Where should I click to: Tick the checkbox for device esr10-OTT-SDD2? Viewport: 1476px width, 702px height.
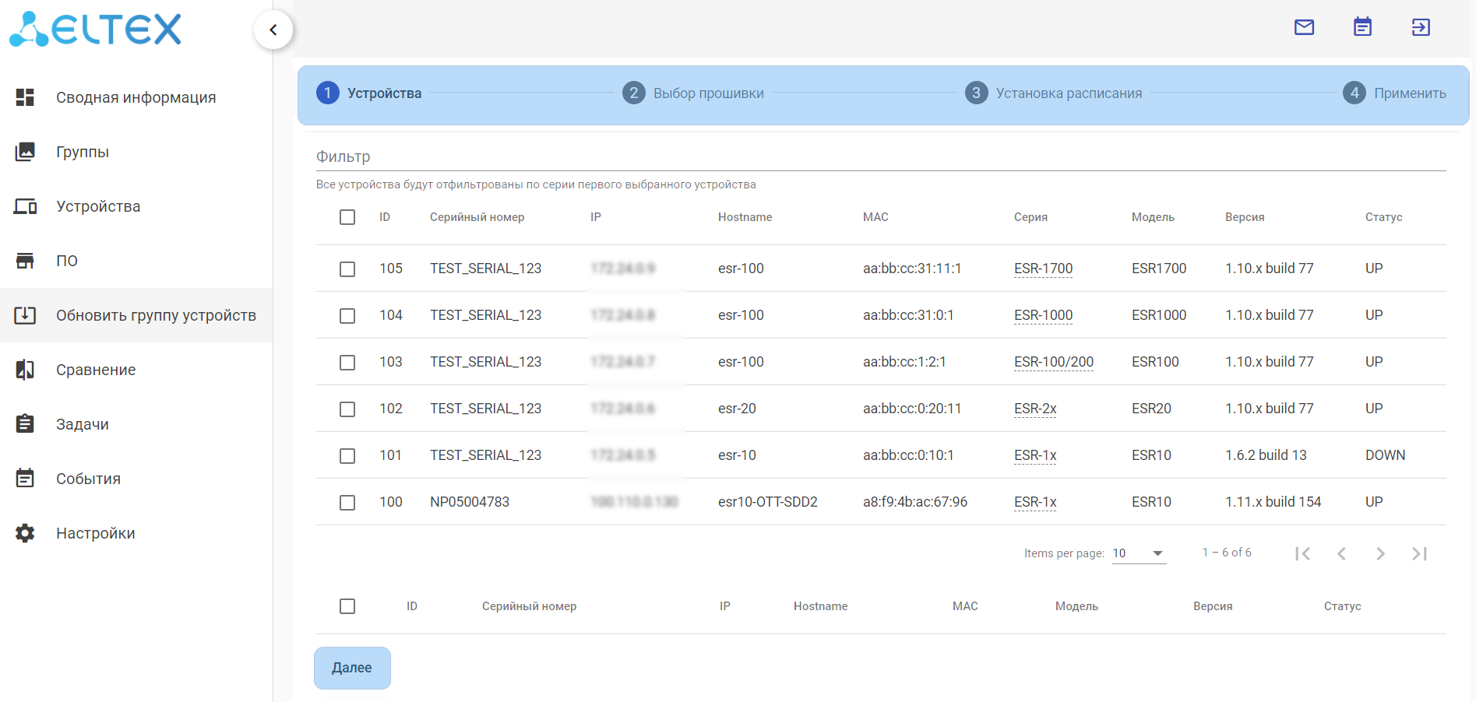[x=347, y=503]
